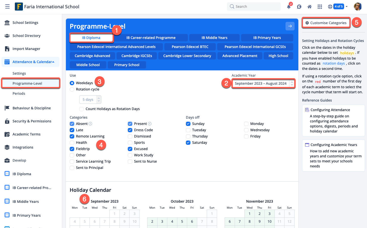The width and height of the screenshot is (367, 228).
Task: Open the user profile avatar
Action: click(358, 7)
